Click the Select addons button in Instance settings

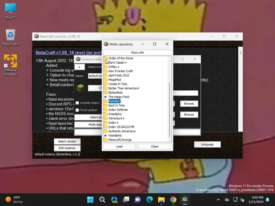click(88, 117)
